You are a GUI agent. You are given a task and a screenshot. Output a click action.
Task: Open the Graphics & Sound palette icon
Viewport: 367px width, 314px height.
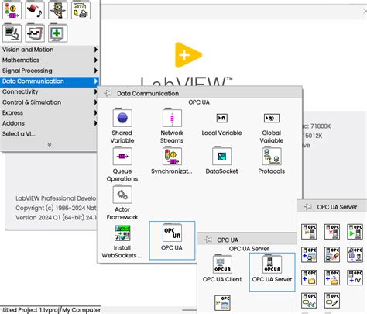coord(35,10)
